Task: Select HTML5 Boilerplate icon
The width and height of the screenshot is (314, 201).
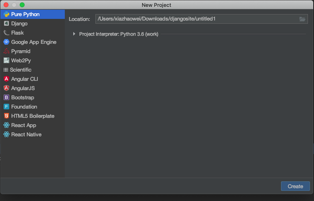Action: [x=6, y=116]
